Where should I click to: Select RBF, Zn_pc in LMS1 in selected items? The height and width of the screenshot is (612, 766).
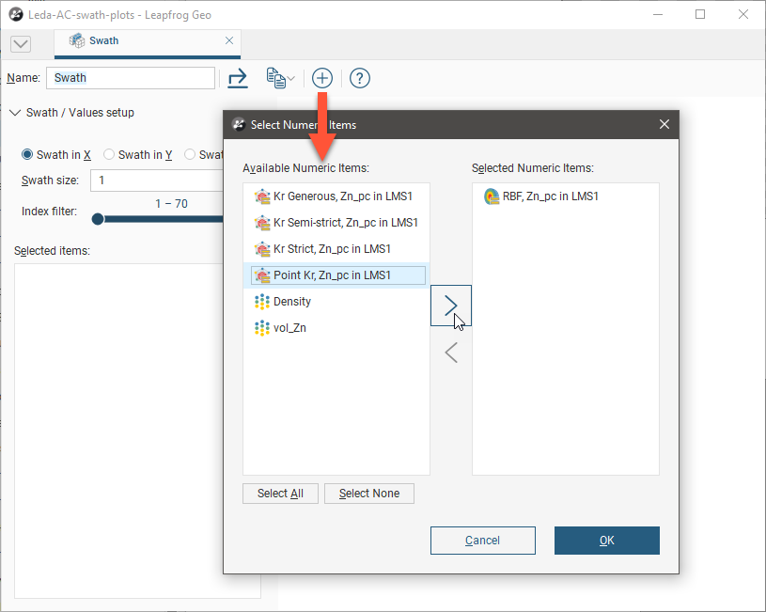coord(566,196)
